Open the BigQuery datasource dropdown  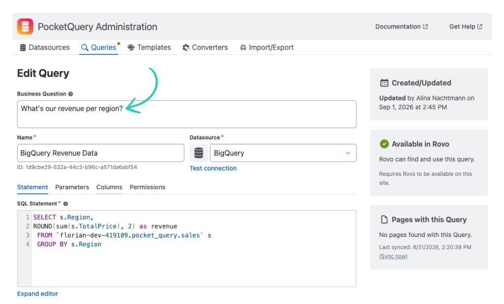point(283,153)
